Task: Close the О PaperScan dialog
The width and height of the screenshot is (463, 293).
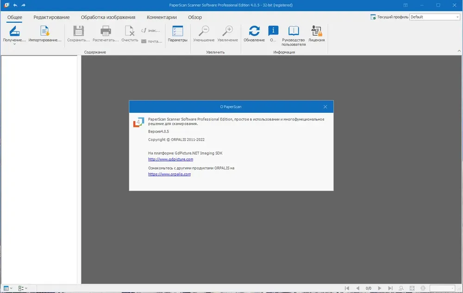Action: point(325,107)
